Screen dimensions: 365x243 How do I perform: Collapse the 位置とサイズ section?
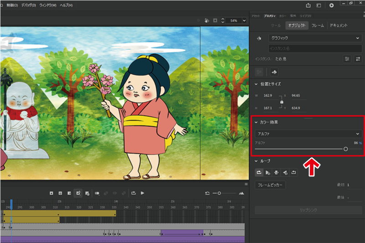pos(256,84)
